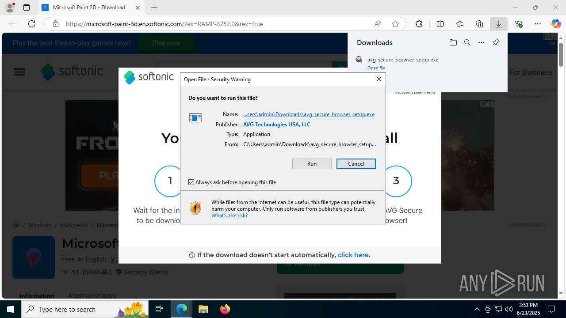Open File Explorer from taskbar
The height and width of the screenshot is (318, 566).
tap(203, 309)
